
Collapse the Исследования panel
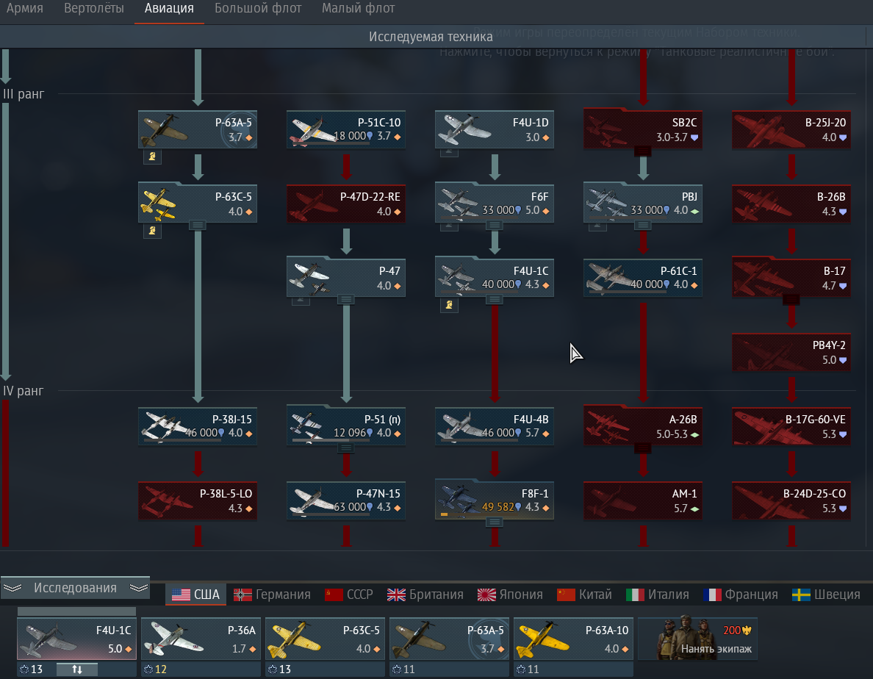(75, 588)
